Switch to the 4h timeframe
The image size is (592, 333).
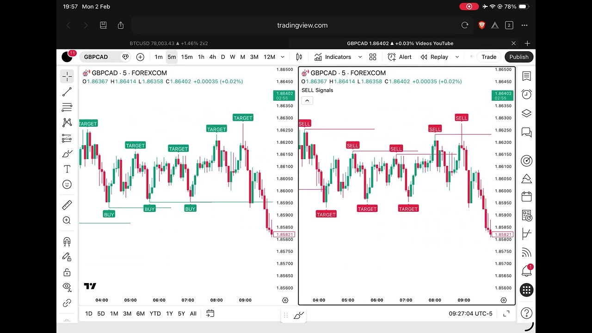click(x=212, y=57)
